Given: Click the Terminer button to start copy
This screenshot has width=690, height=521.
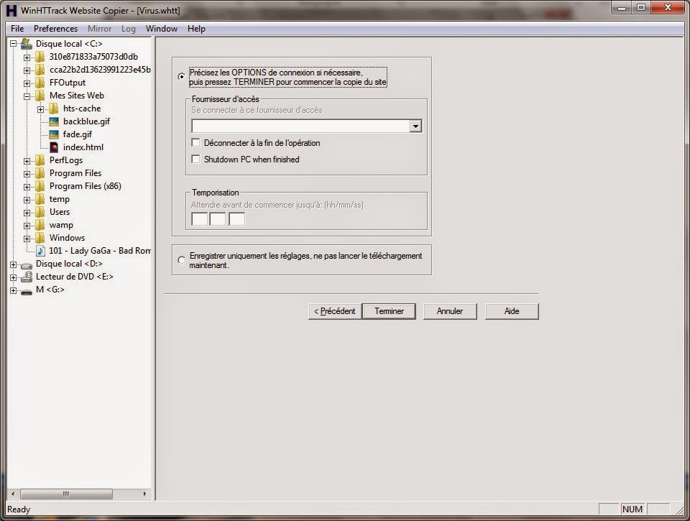Looking at the screenshot, I should pos(389,311).
